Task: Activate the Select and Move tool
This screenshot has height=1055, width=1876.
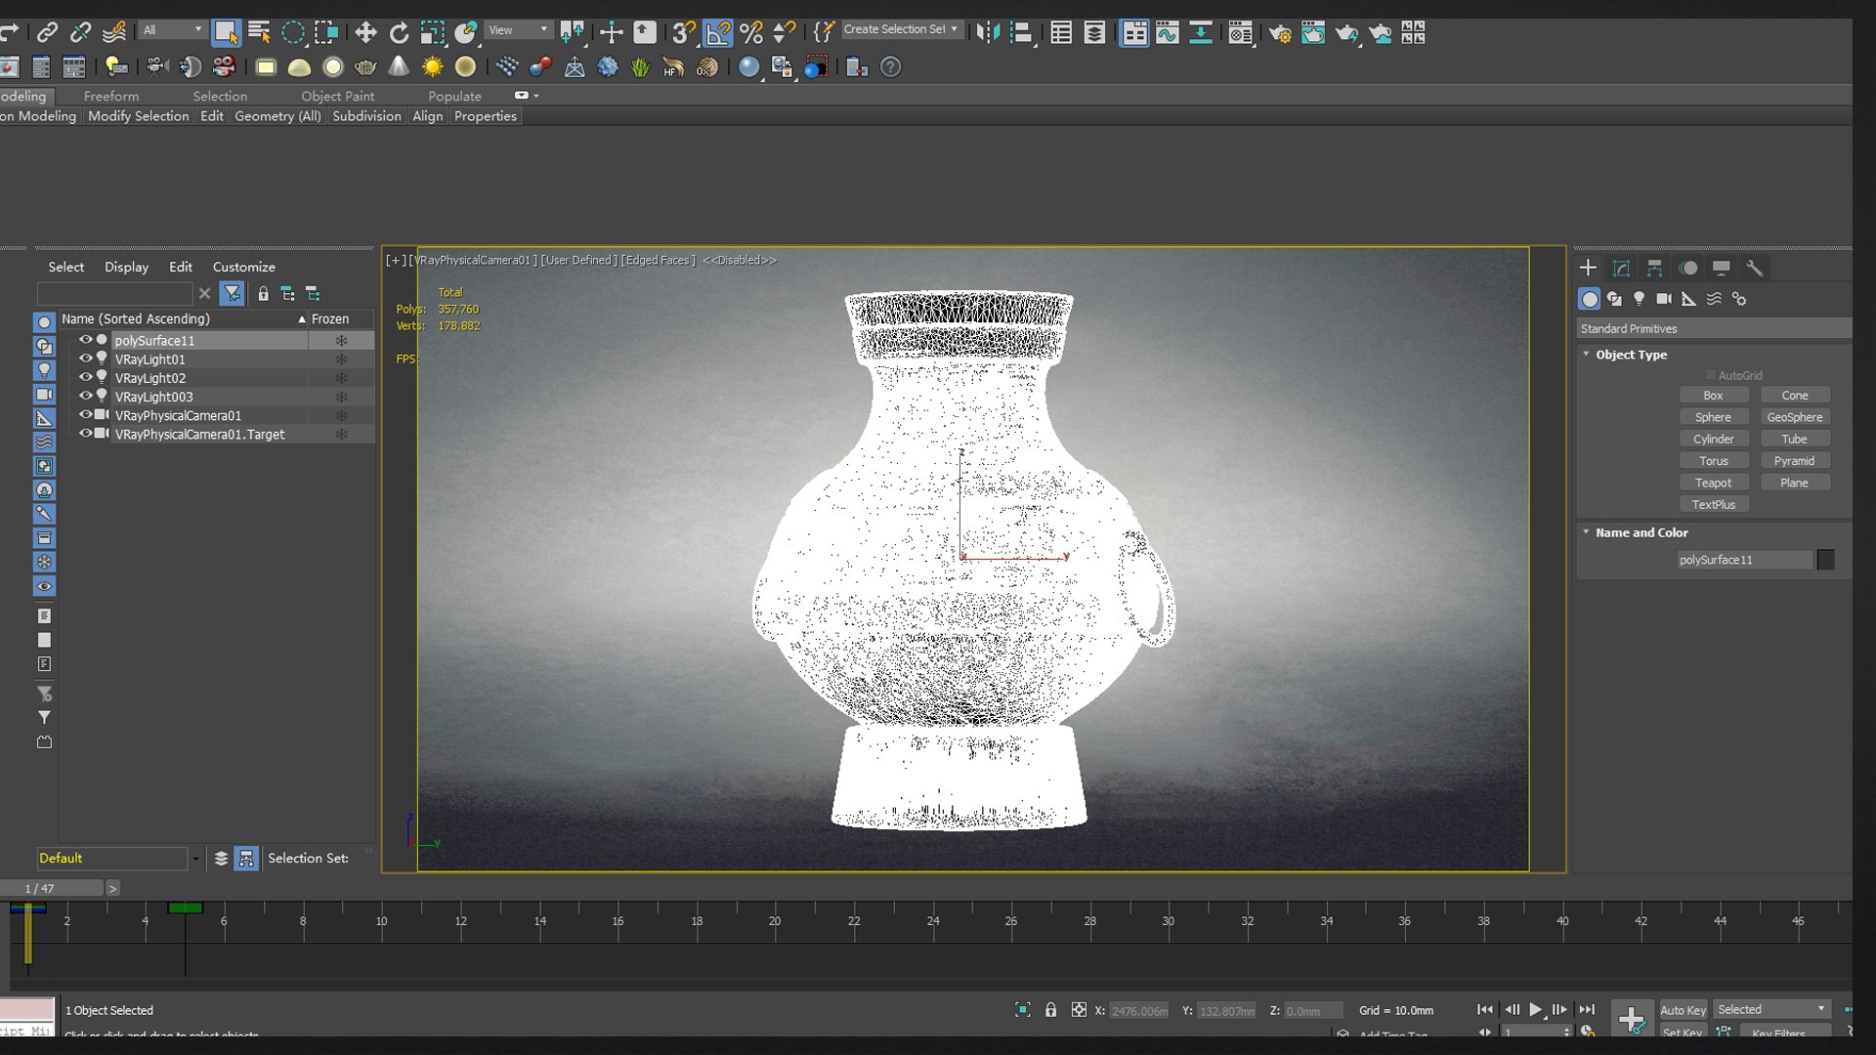Action: [365, 32]
